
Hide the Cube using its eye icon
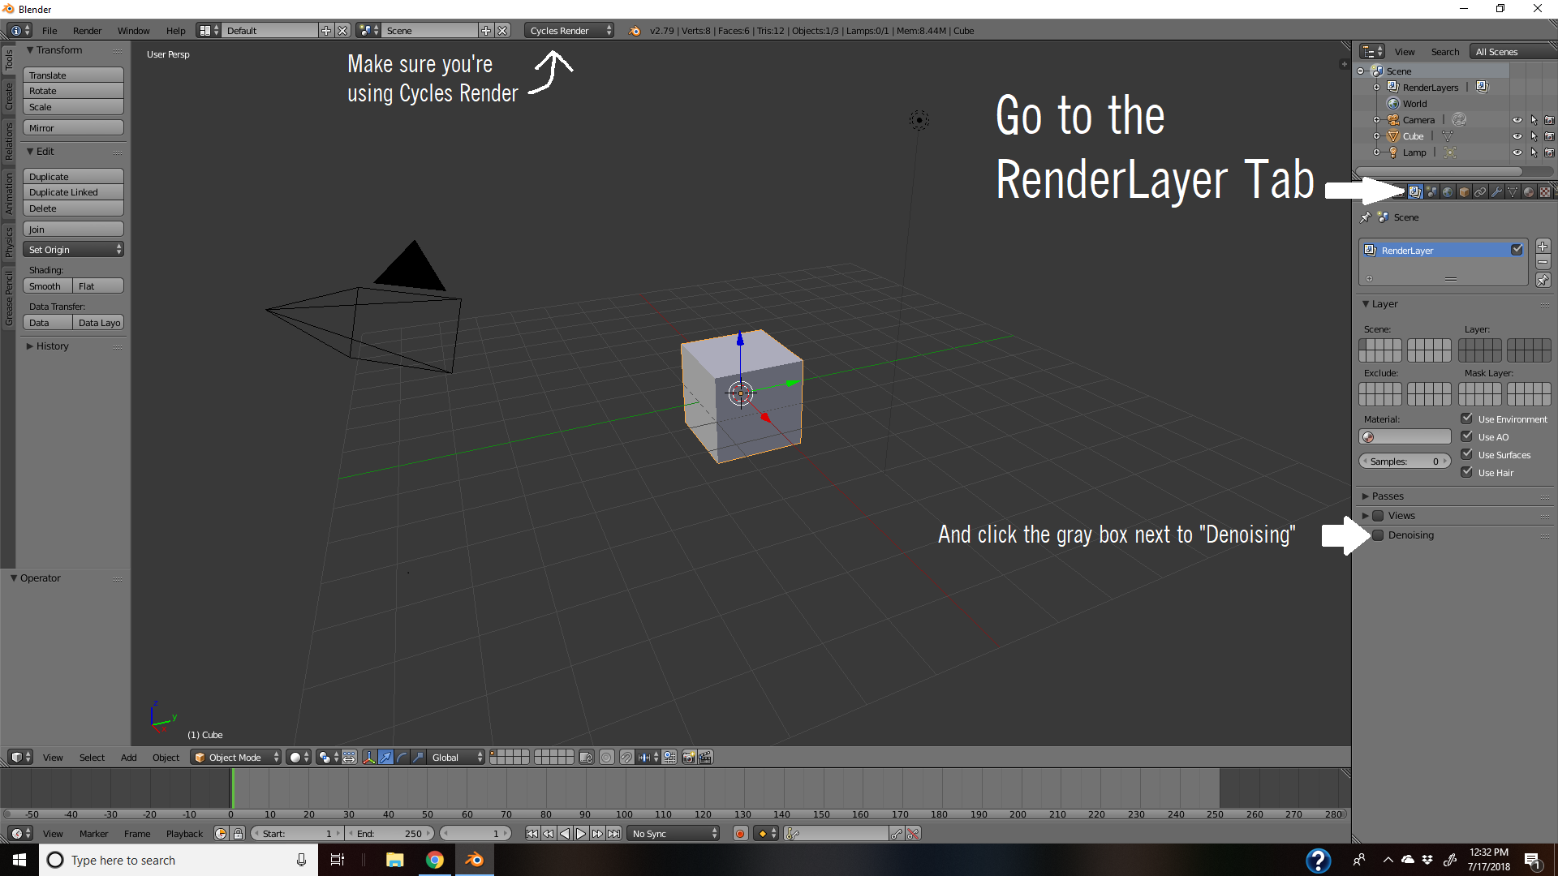point(1517,136)
